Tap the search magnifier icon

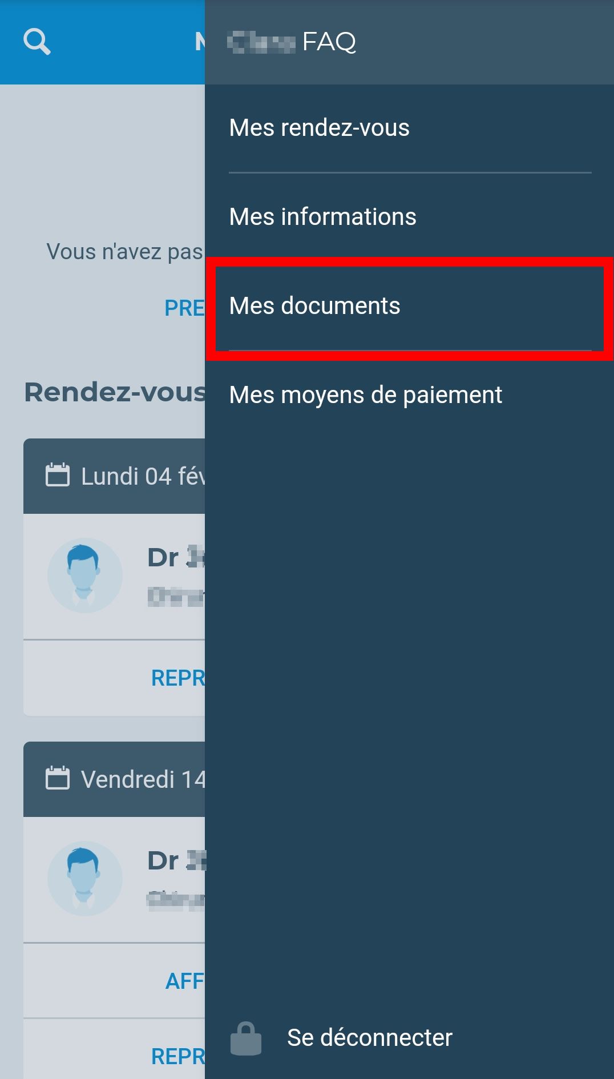37,42
